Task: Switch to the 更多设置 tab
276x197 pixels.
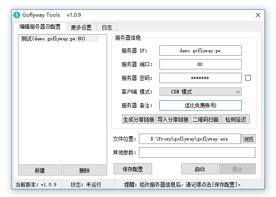Action: tap(81, 27)
